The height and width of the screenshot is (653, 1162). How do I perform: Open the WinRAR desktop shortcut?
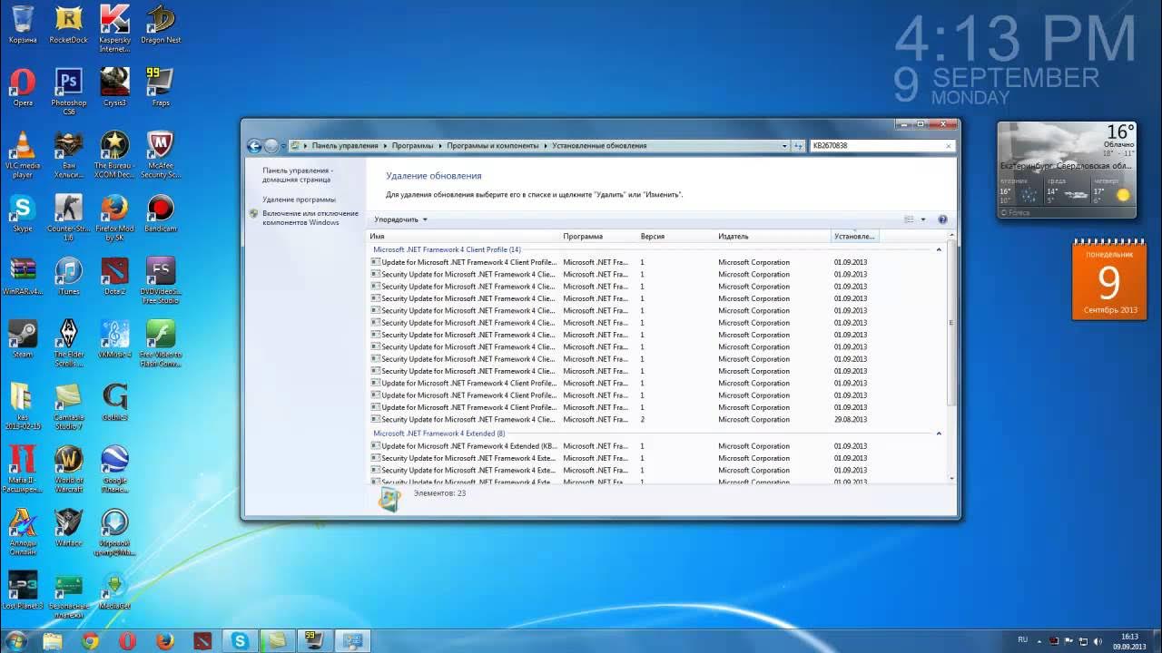pos(23,276)
